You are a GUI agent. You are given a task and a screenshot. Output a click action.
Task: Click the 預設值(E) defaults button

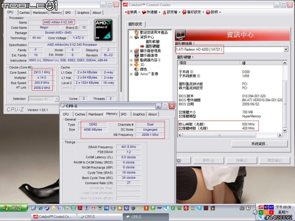tap(275, 161)
